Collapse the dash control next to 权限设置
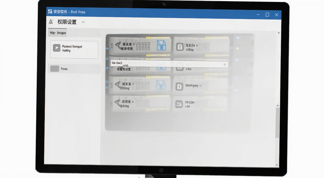This screenshot has height=178, width=324. (83, 22)
